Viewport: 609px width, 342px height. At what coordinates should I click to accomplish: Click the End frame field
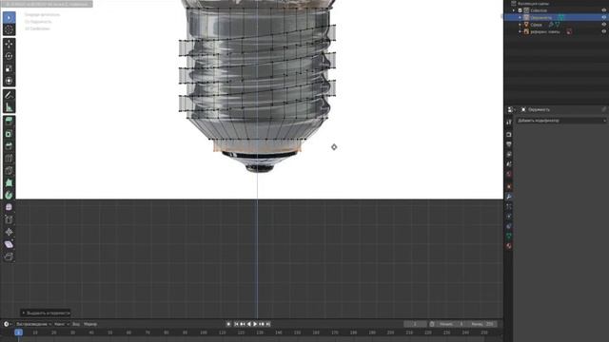pyautogui.click(x=481, y=324)
